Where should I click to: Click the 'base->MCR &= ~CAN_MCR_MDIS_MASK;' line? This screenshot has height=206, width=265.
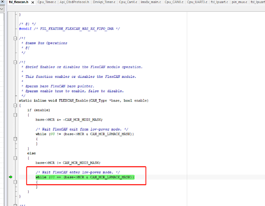[x=69, y=120]
